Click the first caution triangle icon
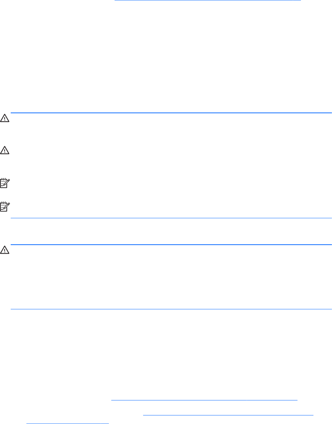 coord(5,118)
